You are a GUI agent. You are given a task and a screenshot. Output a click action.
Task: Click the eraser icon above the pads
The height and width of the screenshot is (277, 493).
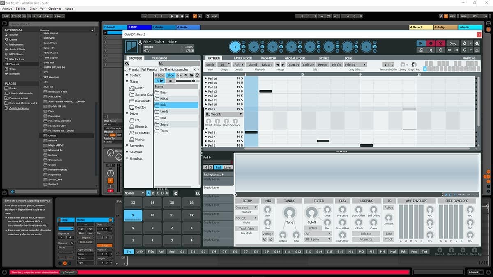pos(176,193)
